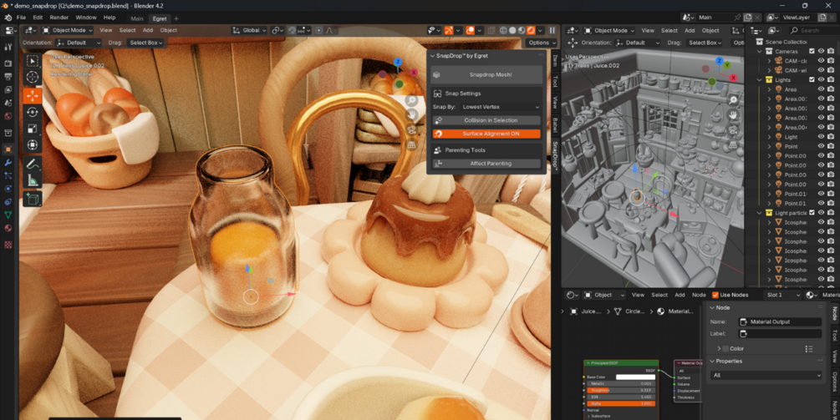Disable rendering for the Point light
The image size is (840, 420).
coord(830,146)
